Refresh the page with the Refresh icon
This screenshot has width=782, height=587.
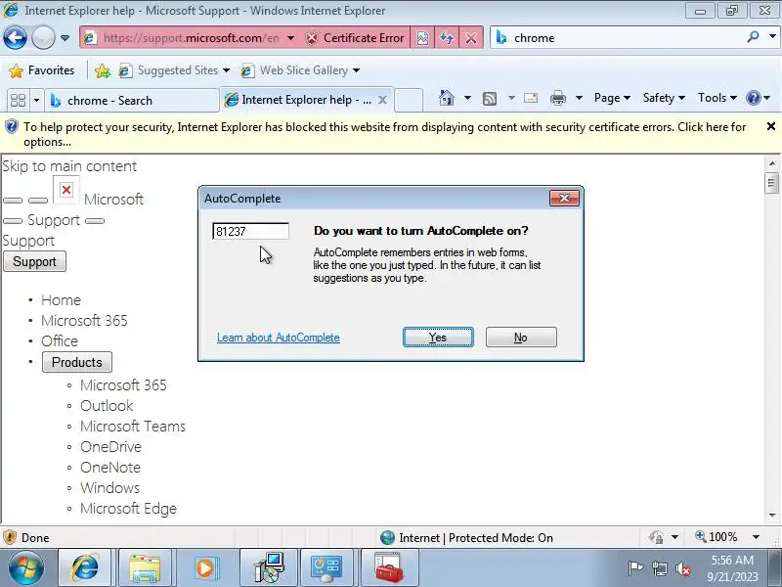(447, 38)
